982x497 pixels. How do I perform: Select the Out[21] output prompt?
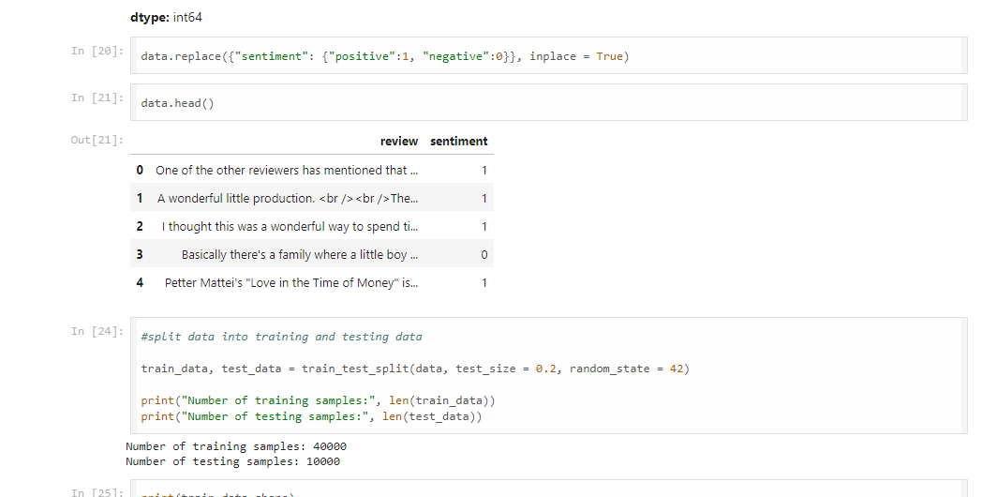click(x=97, y=140)
